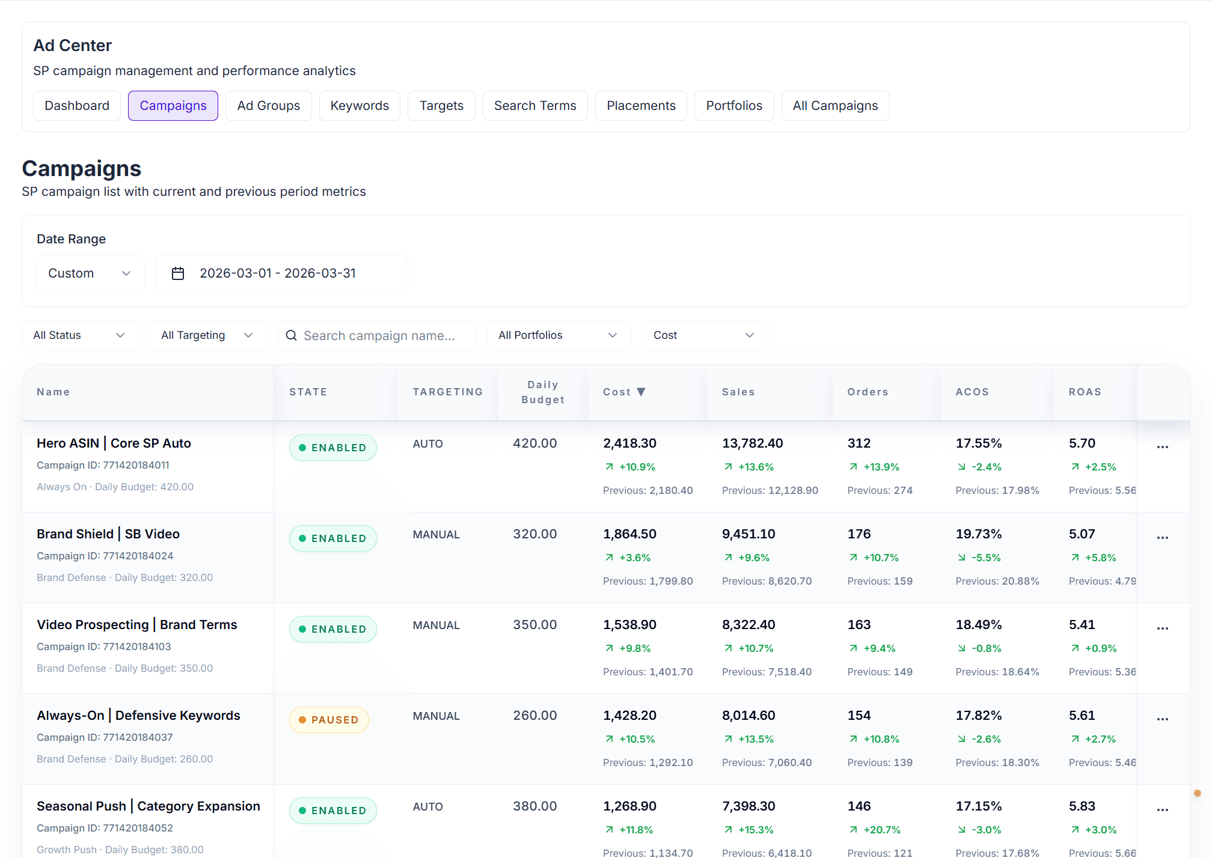Switch to the Search Terms tab

[x=534, y=106]
